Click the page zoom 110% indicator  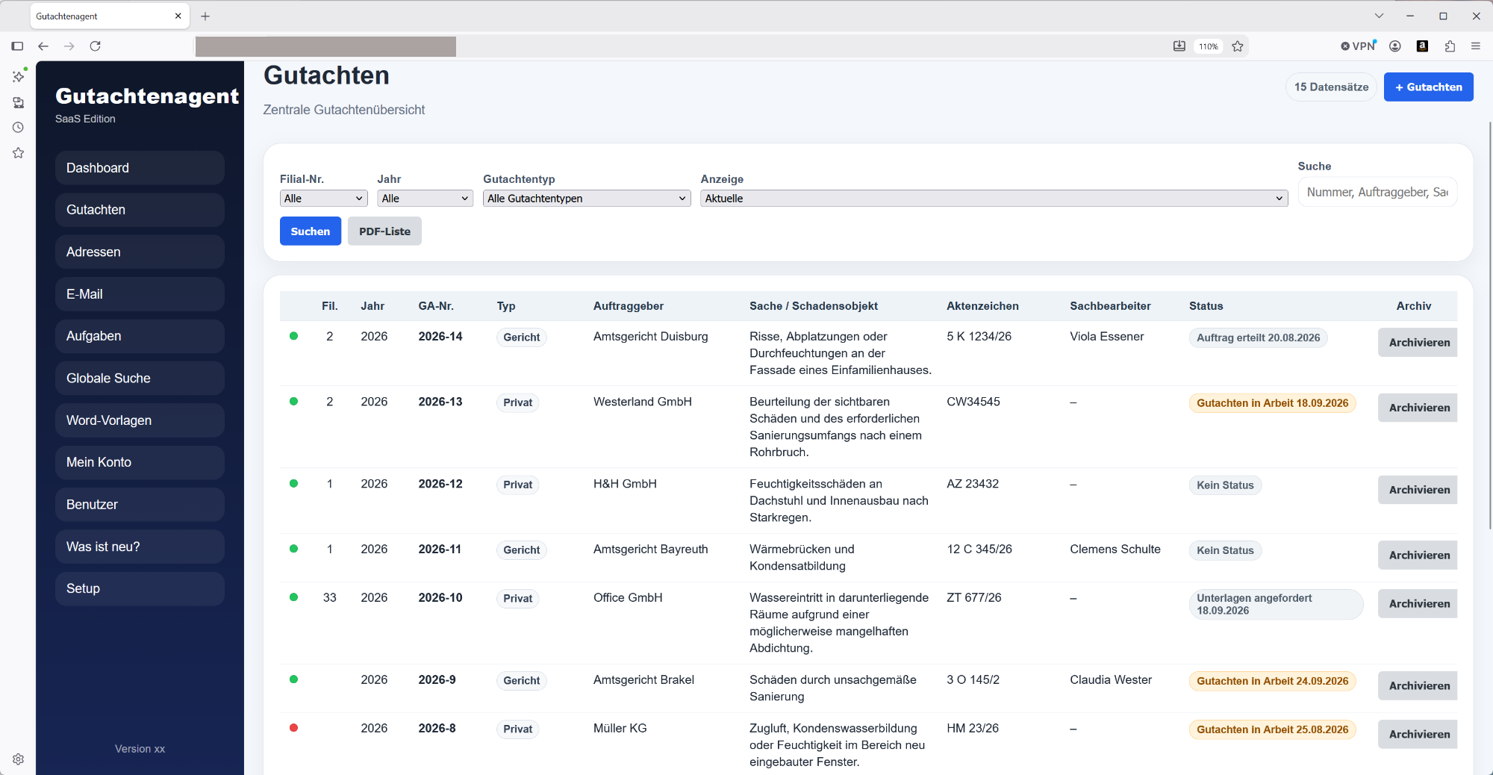[1208, 46]
